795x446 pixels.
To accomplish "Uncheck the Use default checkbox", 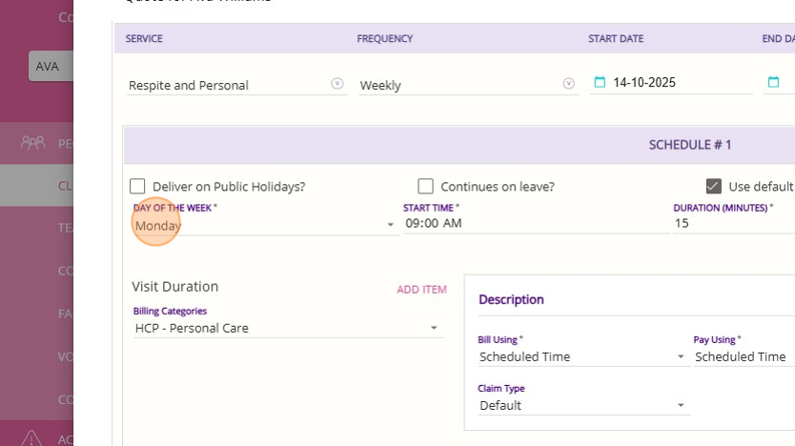I will (713, 187).
